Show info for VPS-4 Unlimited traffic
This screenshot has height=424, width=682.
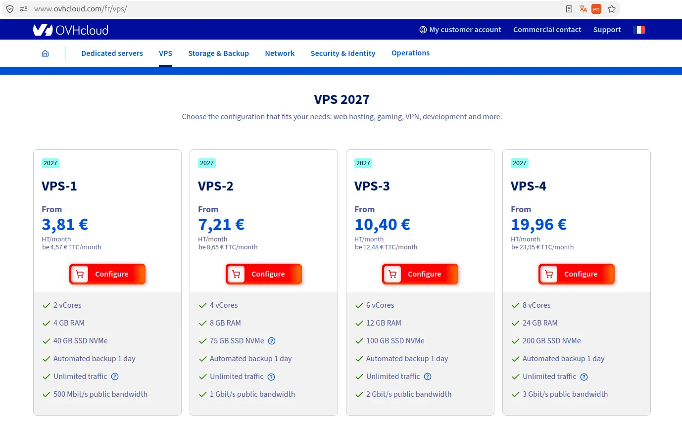tap(584, 377)
